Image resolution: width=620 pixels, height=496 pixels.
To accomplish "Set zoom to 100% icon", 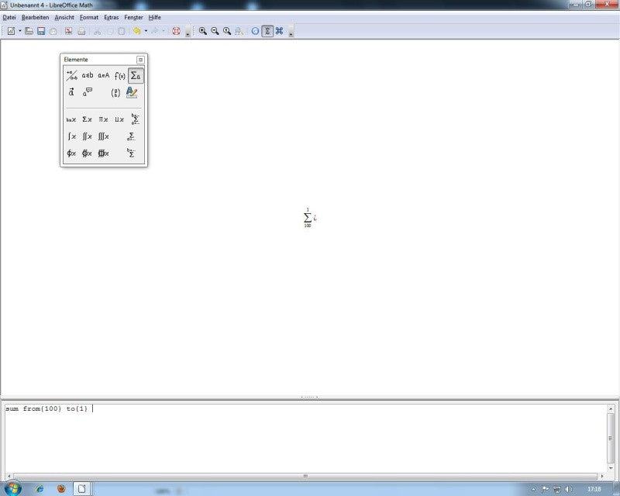I will click(227, 31).
